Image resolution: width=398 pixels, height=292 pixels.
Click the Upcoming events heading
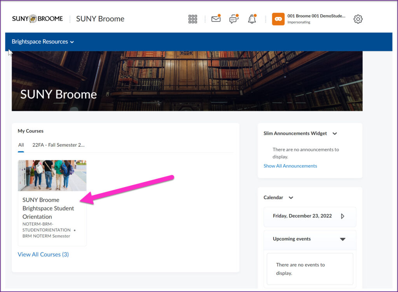pyautogui.click(x=292, y=239)
